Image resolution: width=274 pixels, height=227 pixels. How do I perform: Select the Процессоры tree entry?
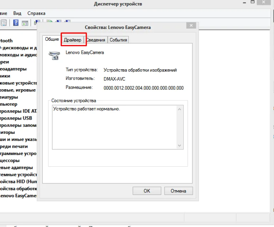pyautogui.click(x=10, y=160)
